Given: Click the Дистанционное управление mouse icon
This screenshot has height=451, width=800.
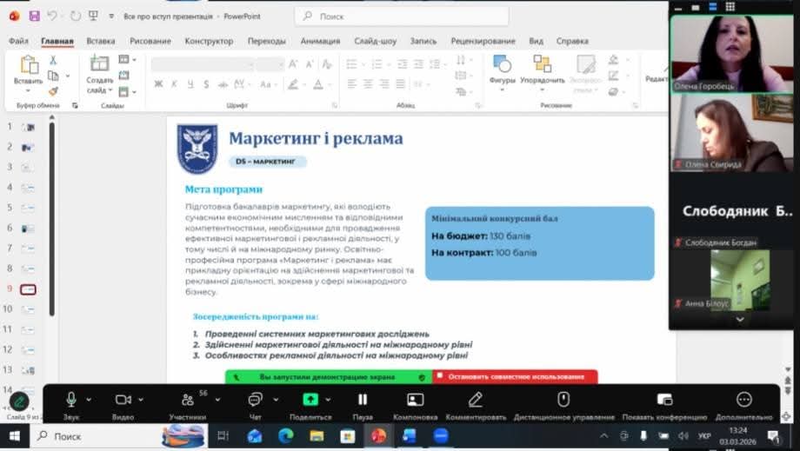Looking at the screenshot, I should [563, 399].
